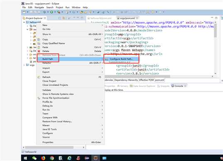This screenshot has width=223, height=161.
Task: Choose Restore from Local History...
Action: tap(70, 121)
